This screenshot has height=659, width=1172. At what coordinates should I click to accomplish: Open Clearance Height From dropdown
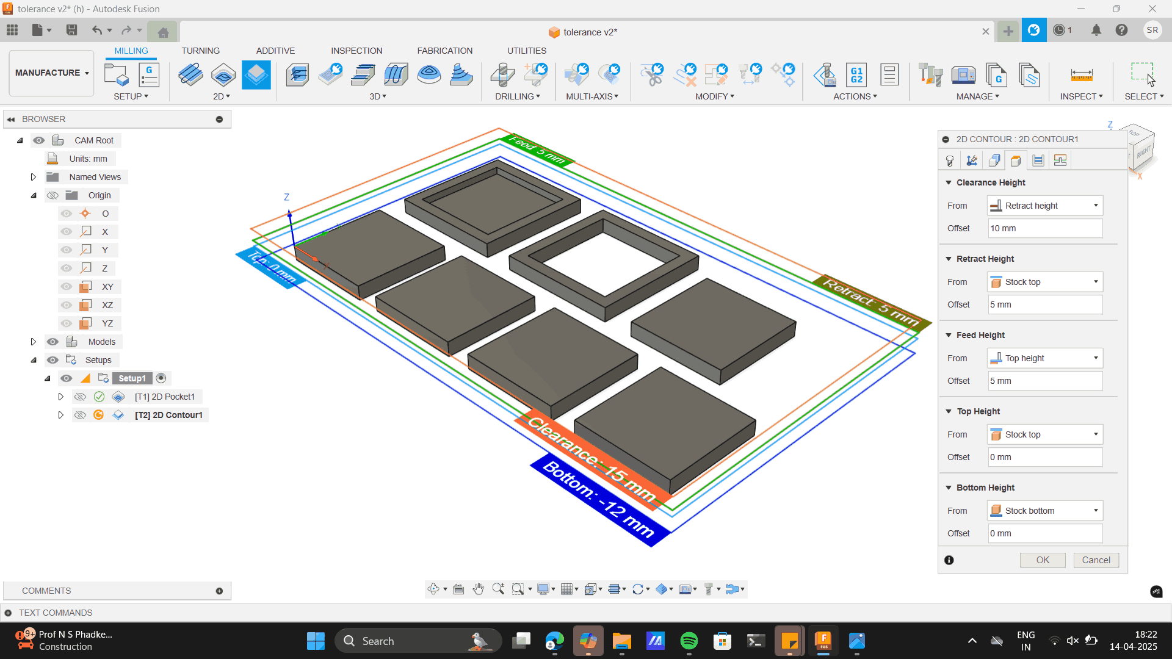[1045, 206]
